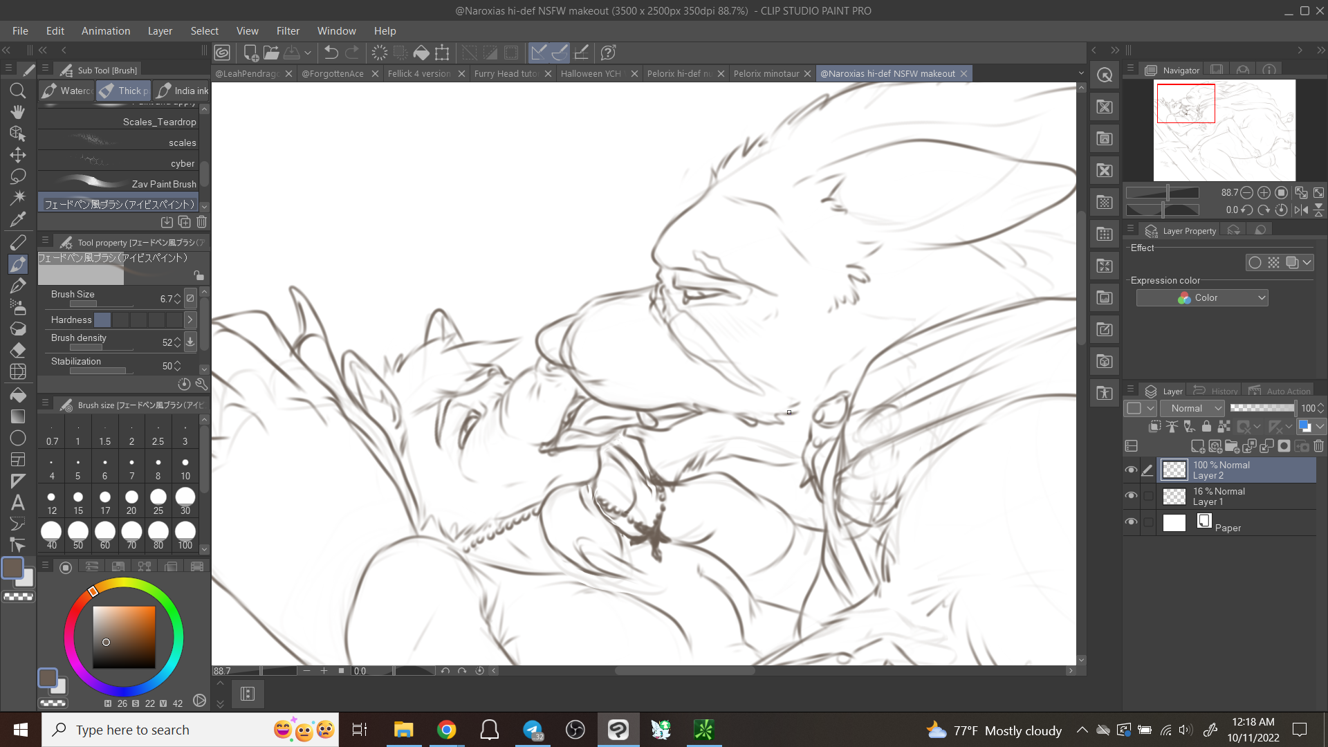The width and height of the screenshot is (1328, 747).
Task: Open the Expression color dropdown
Action: point(1202,298)
